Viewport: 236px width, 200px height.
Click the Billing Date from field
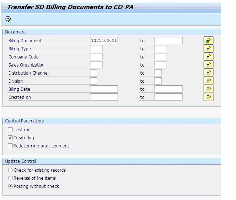(x=104, y=89)
